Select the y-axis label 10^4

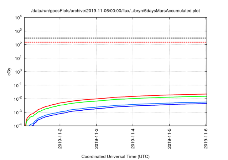click(x=18, y=18)
